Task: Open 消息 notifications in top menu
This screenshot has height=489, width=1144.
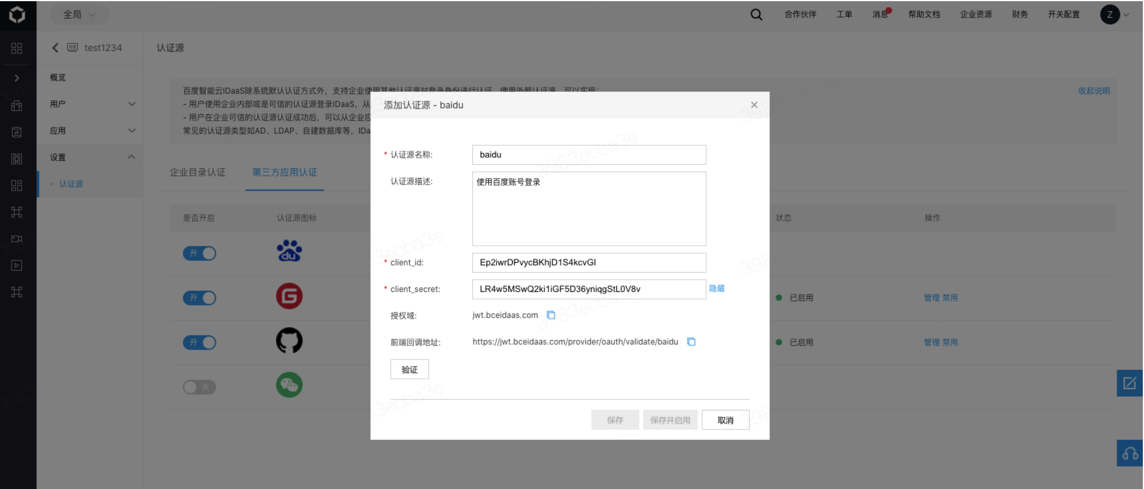Action: pyautogui.click(x=880, y=15)
